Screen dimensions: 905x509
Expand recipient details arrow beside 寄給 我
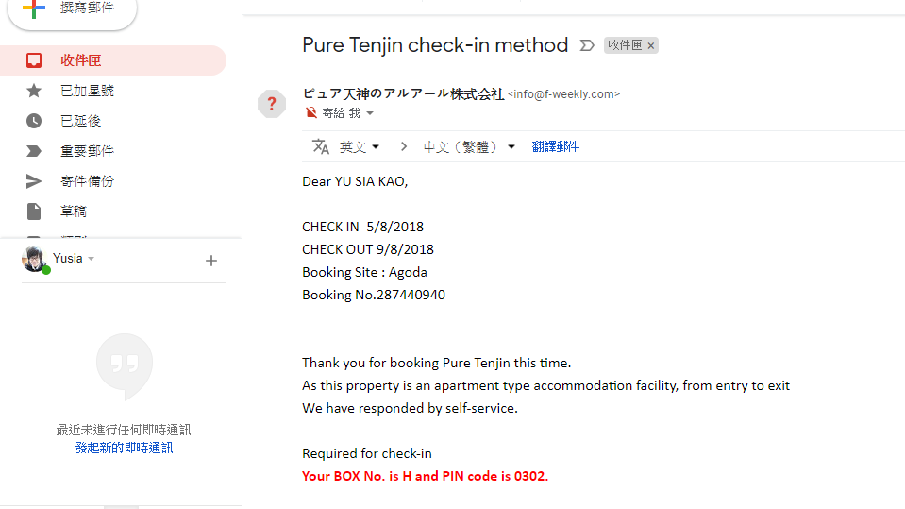point(370,113)
